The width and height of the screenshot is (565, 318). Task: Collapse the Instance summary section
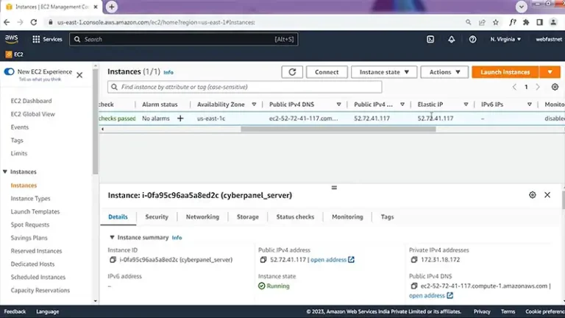tap(112, 238)
